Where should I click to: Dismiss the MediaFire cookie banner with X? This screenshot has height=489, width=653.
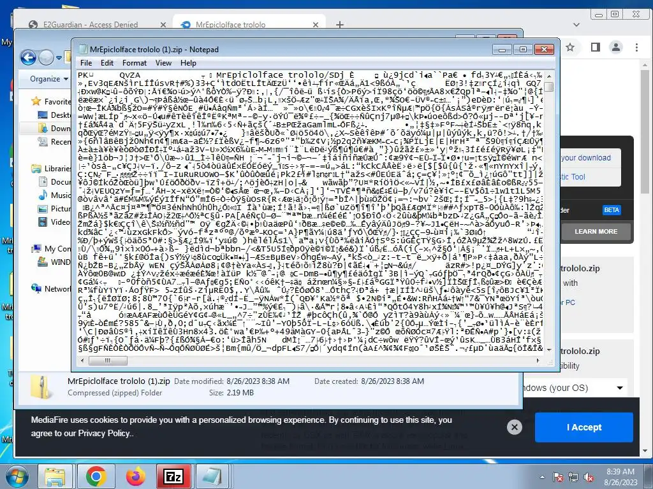point(515,427)
